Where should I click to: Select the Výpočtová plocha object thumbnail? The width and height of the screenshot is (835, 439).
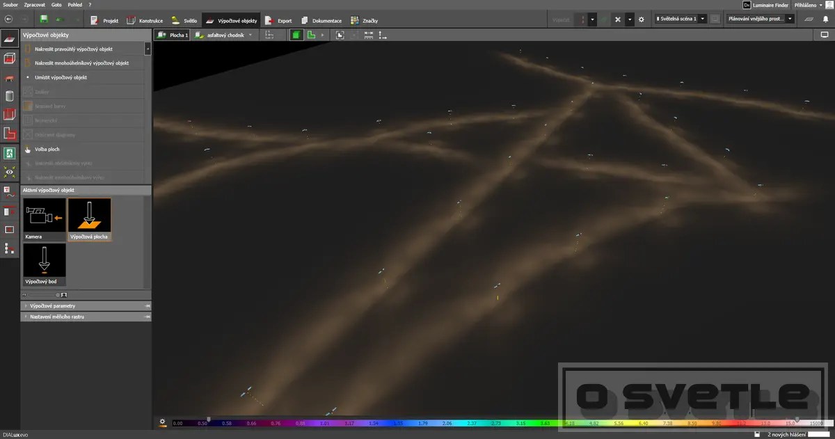coord(89,219)
